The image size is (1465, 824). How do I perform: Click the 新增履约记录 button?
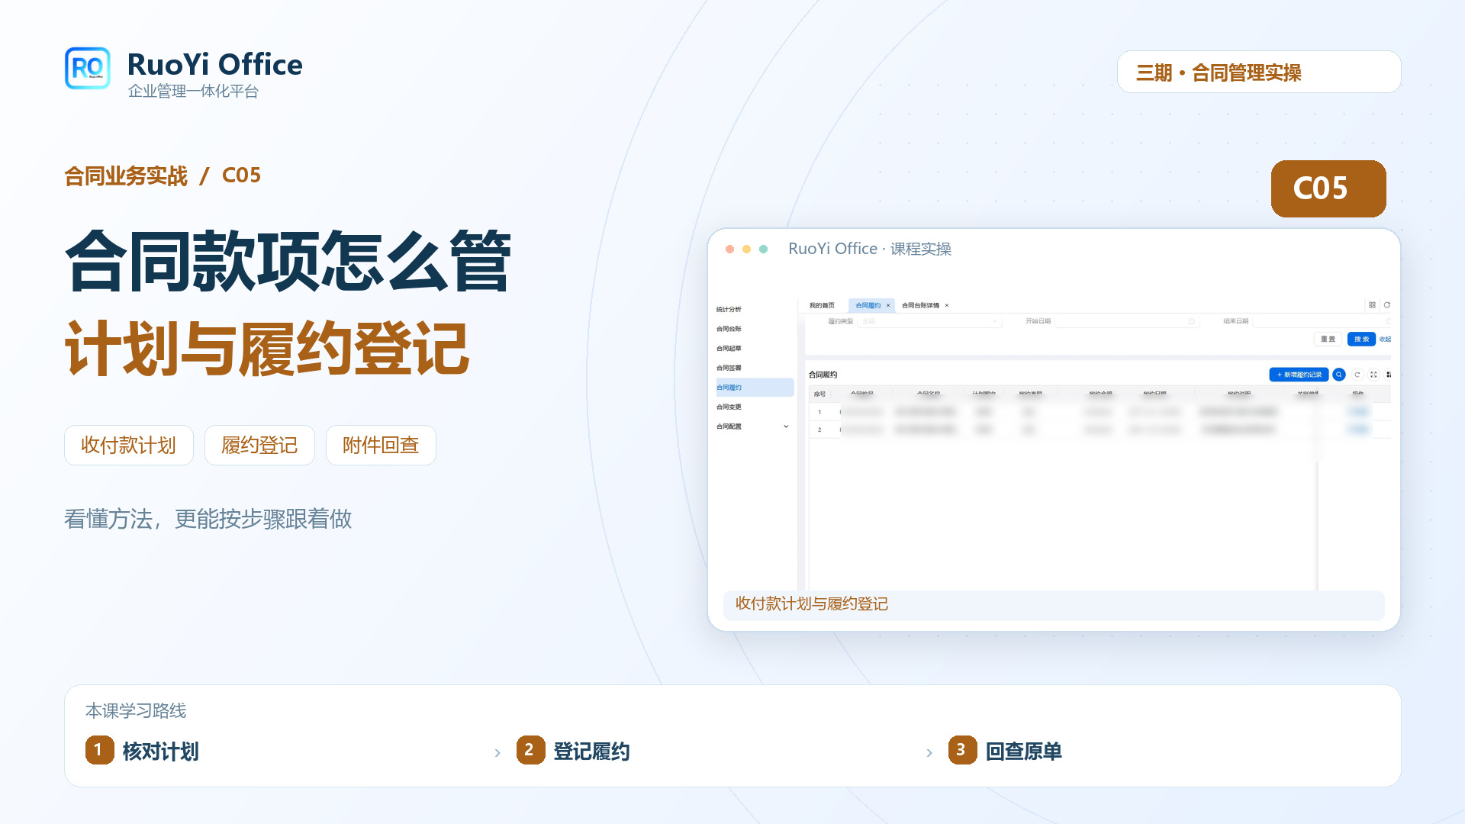point(1299,375)
